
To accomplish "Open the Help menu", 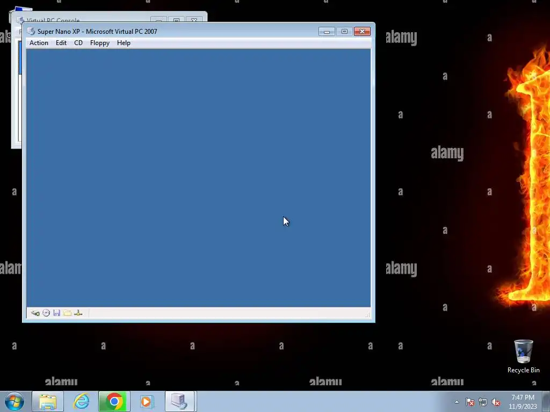I will coord(124,43).
